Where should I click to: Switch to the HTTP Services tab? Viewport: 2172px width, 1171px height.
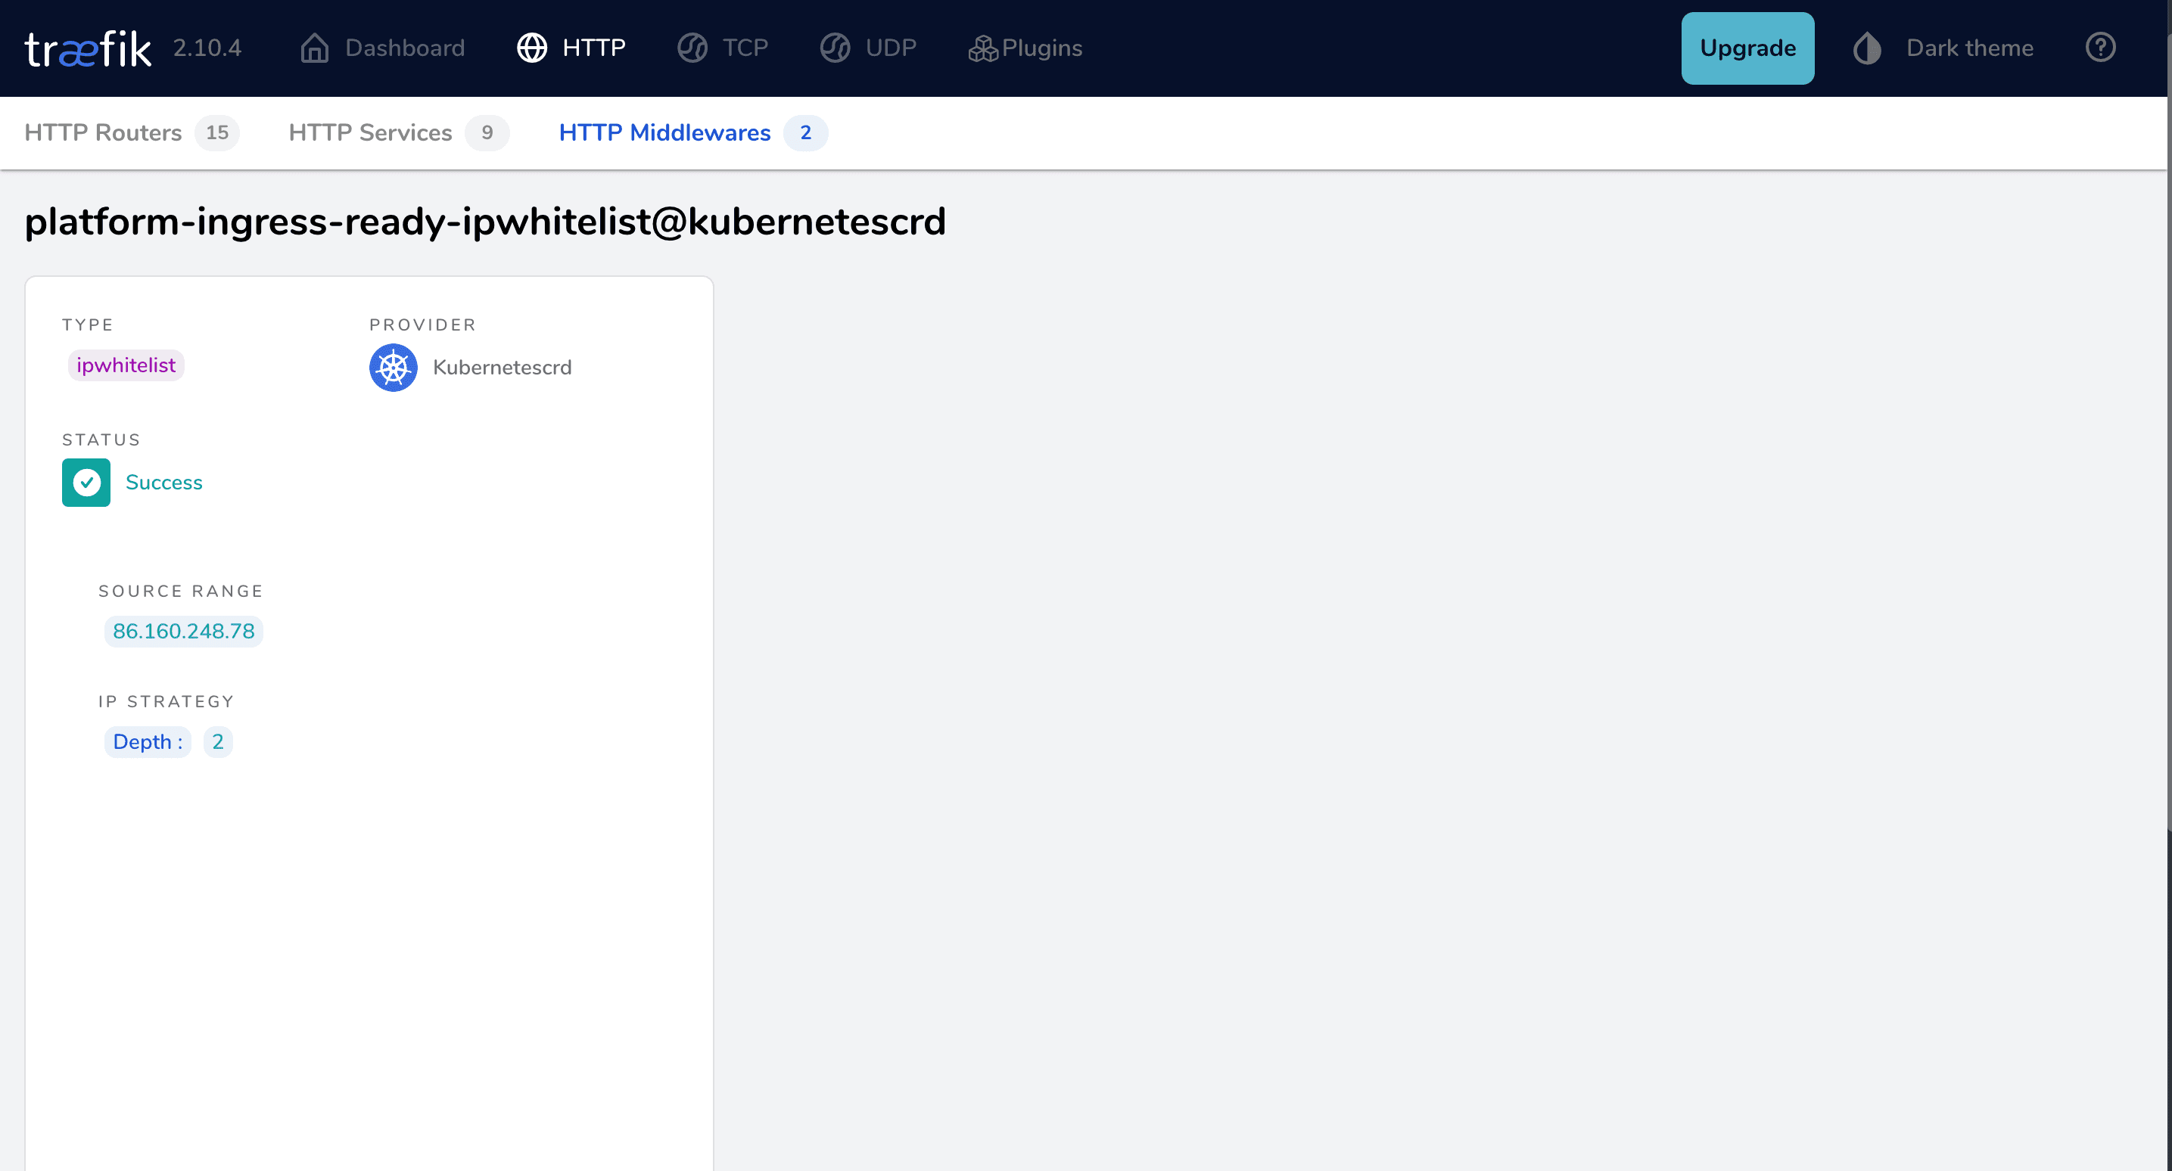click(369, 132)
